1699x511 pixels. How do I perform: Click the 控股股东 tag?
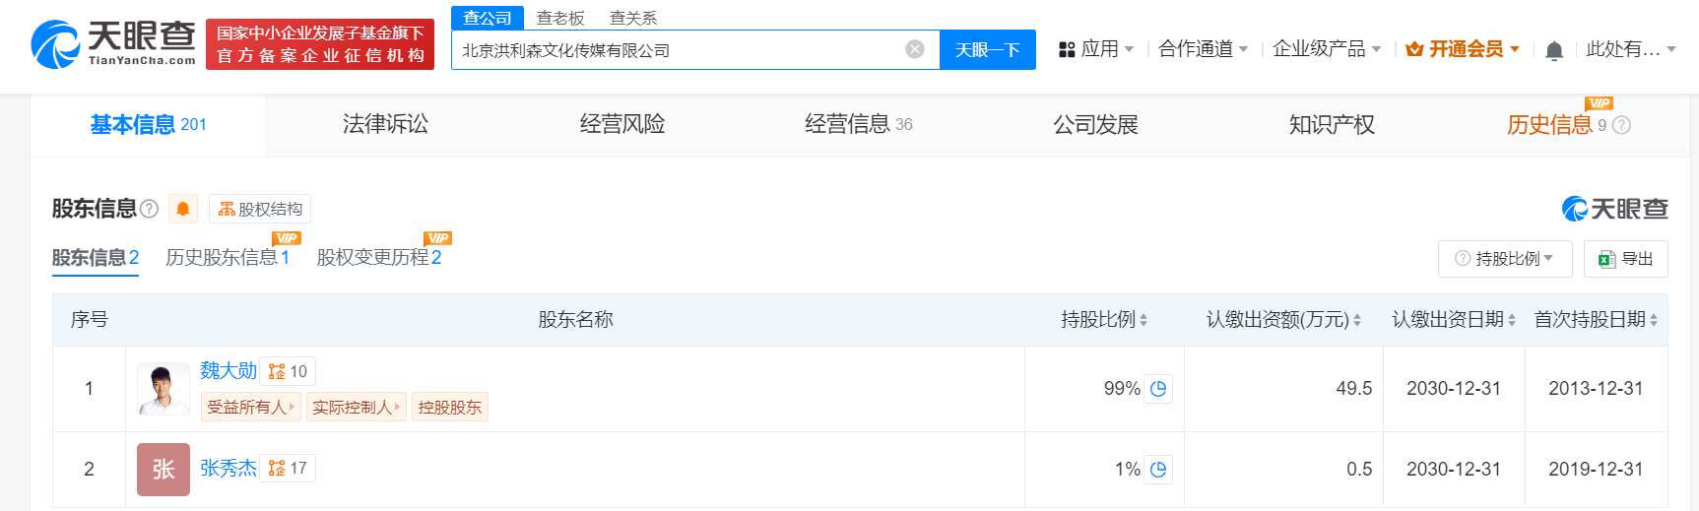[x=450, y=407]
